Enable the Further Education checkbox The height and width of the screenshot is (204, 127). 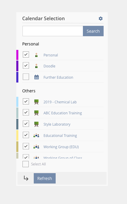click(x=26, y=77)
